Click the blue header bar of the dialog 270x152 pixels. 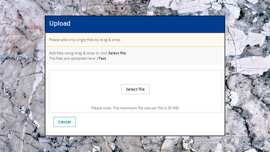pyautogui.click(x=153, y=24)
